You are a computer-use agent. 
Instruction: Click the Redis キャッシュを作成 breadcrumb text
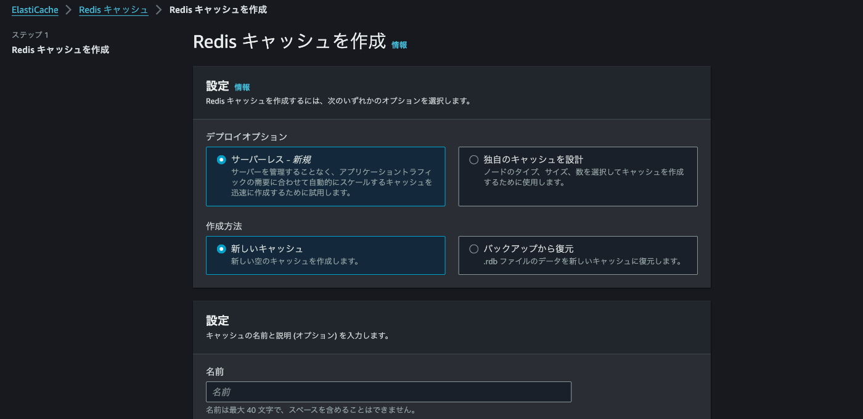(x=218, y=10)
